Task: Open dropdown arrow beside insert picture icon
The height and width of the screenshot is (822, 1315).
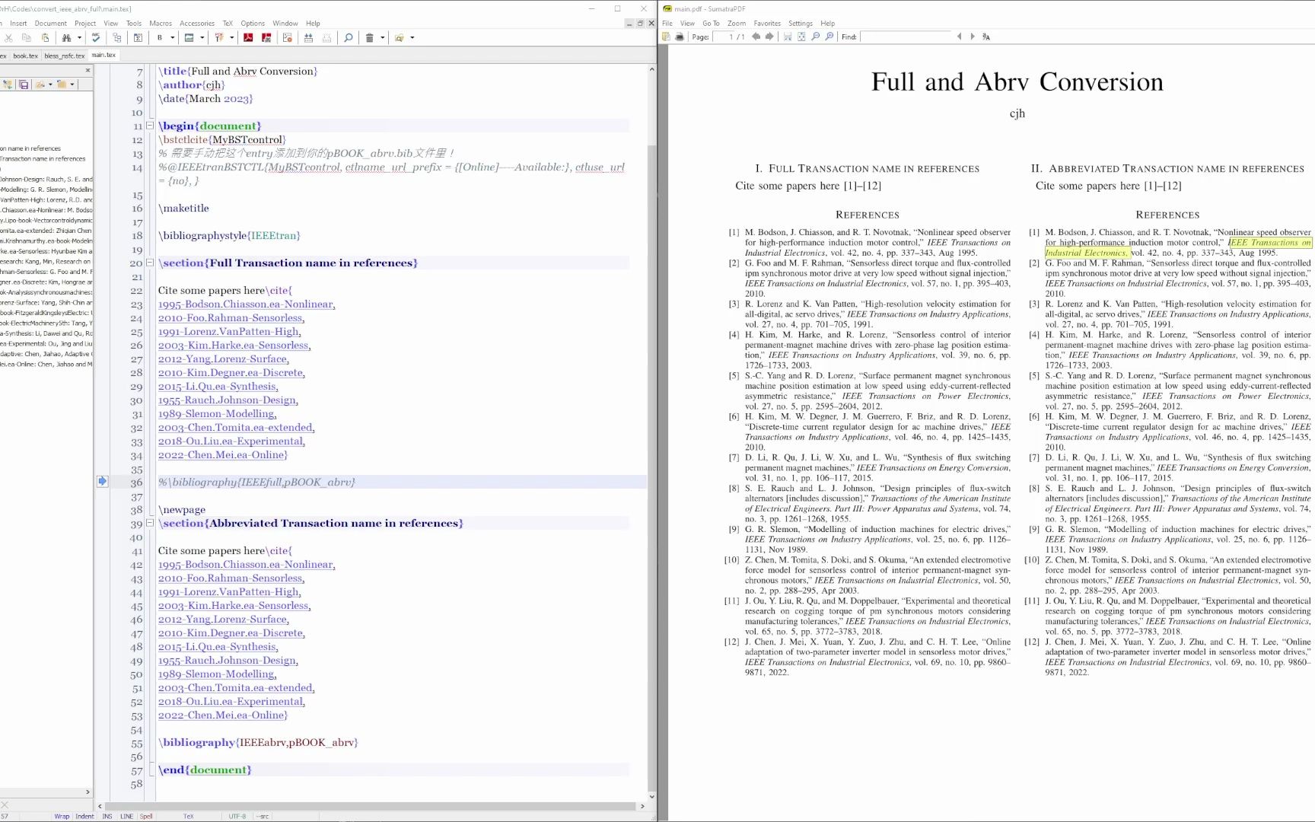Action: click(202, 37)
